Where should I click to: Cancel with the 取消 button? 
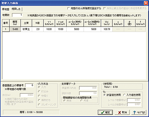pyautogui.click(x=122, y=112)
